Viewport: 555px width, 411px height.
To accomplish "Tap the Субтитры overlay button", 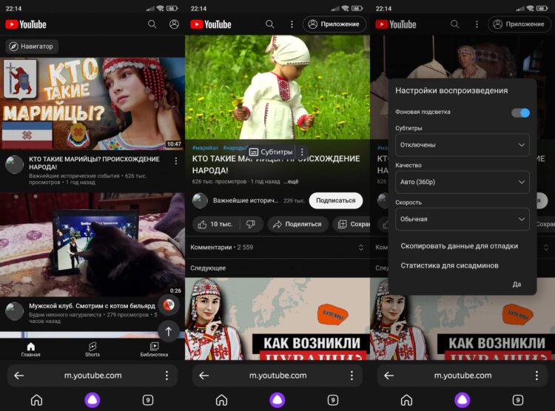I will 271,152.
